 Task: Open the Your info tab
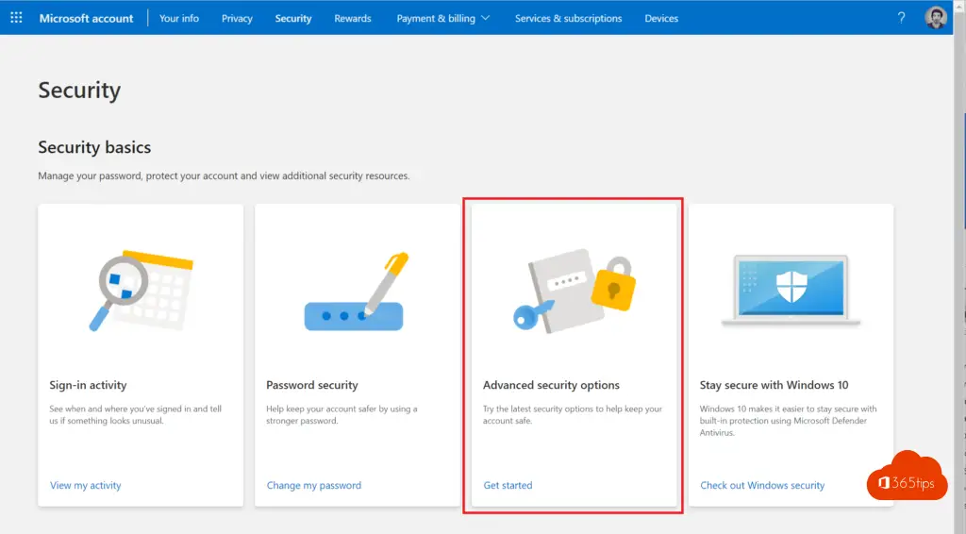[x=179, y=19]
